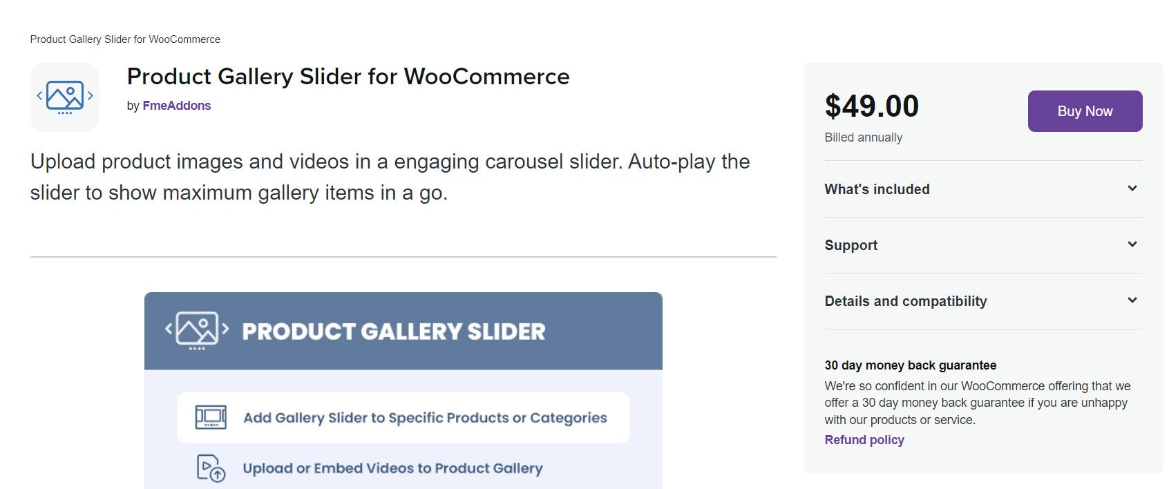
Task: Open the Refund policy link
Action: (x=864, y=440)
